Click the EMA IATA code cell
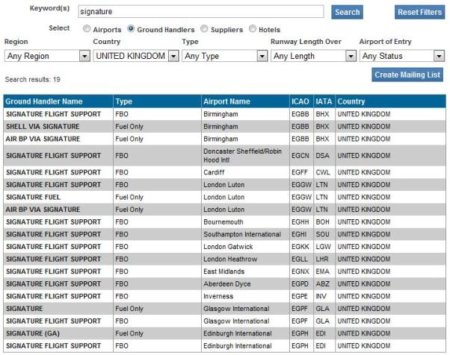The image size is (450, 355). 323,271
